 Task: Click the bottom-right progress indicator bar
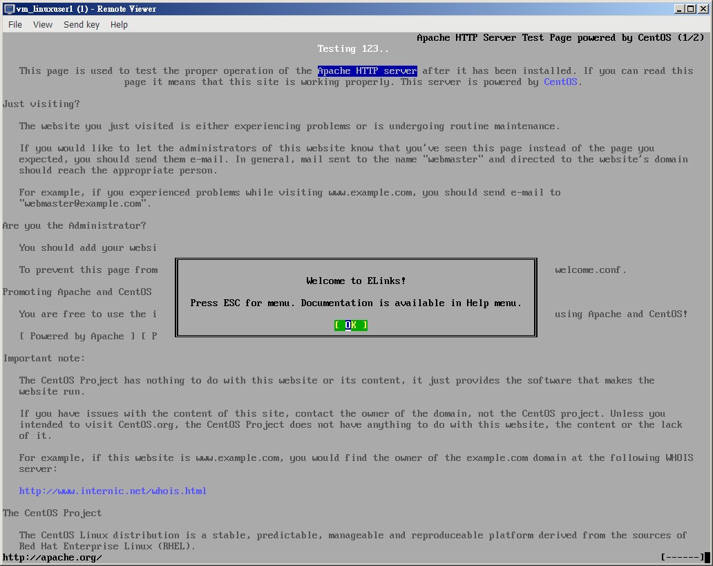point(683,557)
